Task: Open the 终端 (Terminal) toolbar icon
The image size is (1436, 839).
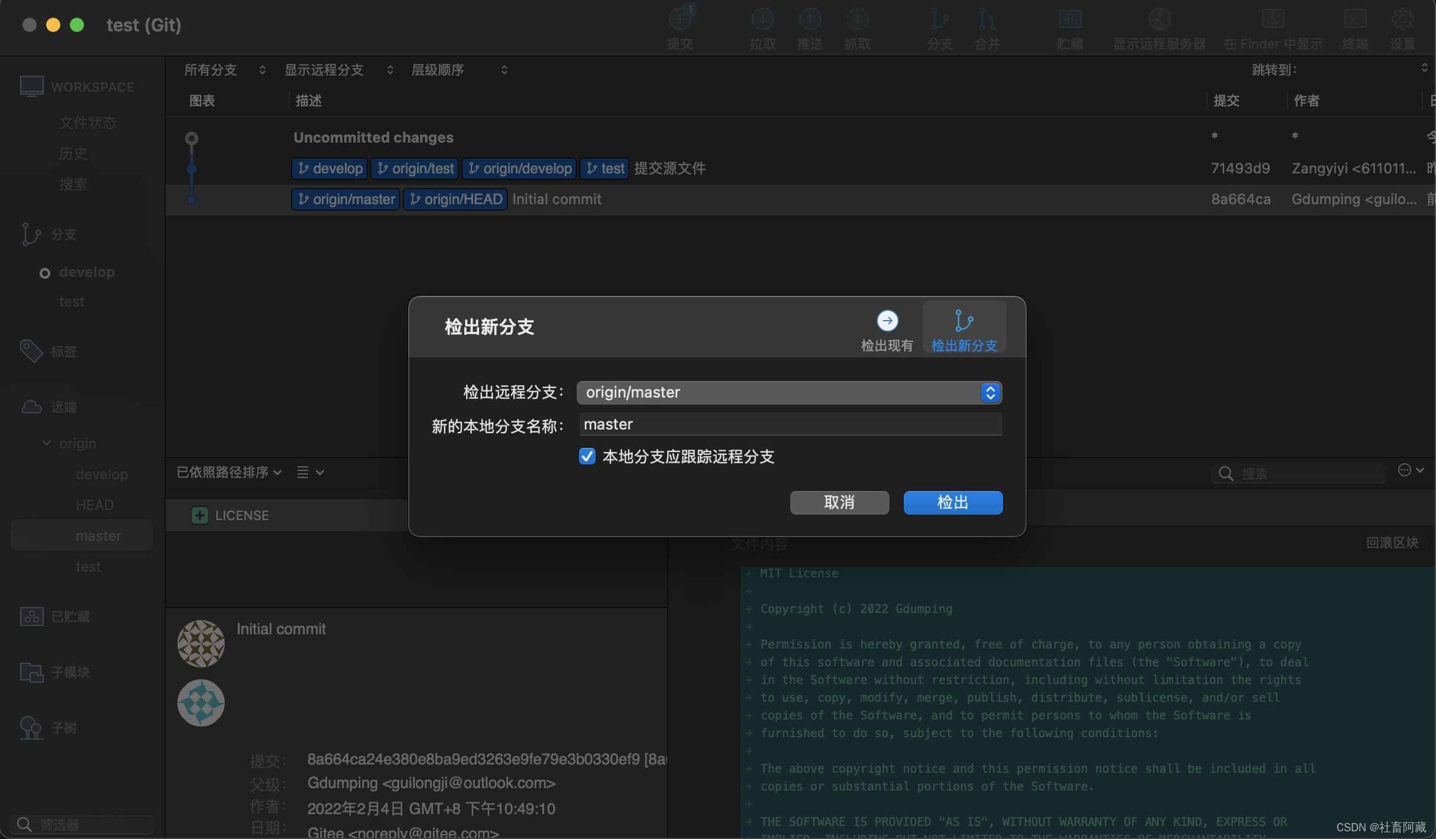Action: click(x=1355, y=20)
